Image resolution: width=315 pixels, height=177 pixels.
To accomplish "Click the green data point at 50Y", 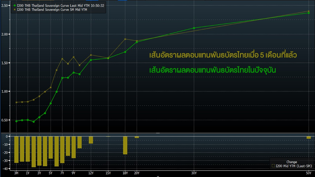I will coord(309,13).
